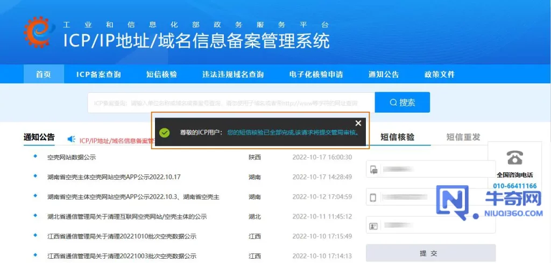The image size is (551, 263).
Task: Click province cell 湖北
Action: point(255,217)
